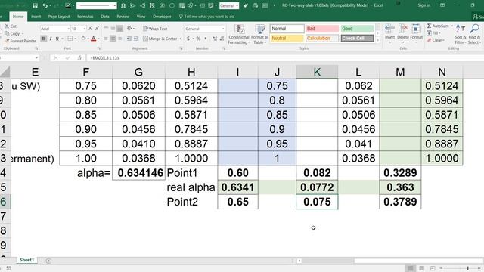This screenshot has width=484, height=272.
Task: Switch to the Page Layout tab
Action: 59,17
